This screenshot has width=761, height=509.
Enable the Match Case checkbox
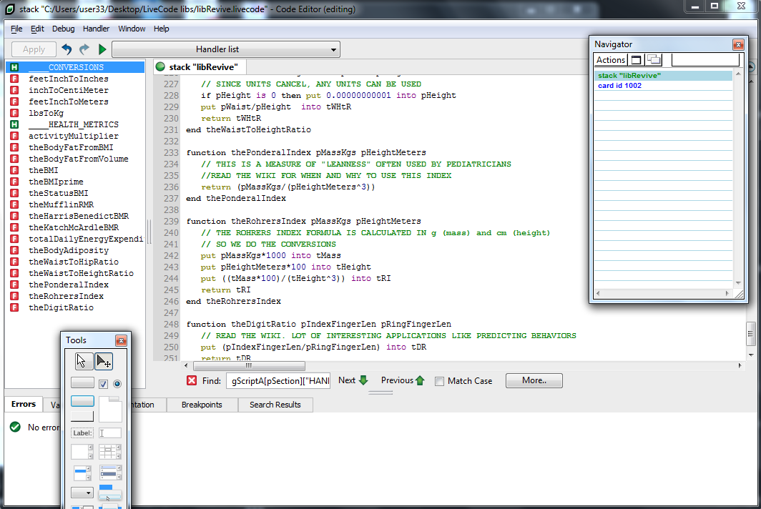(439, 381)
